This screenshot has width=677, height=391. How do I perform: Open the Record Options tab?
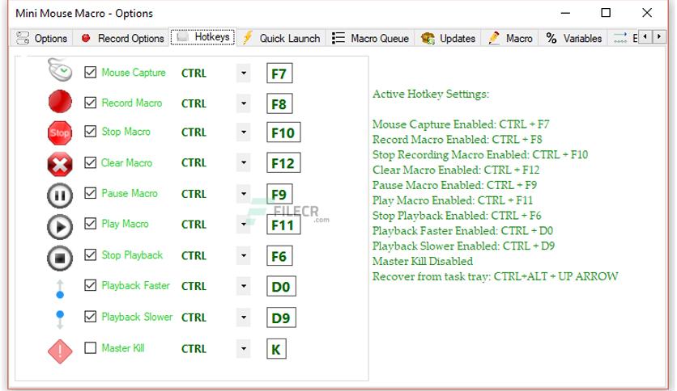(x=123, y=38)
